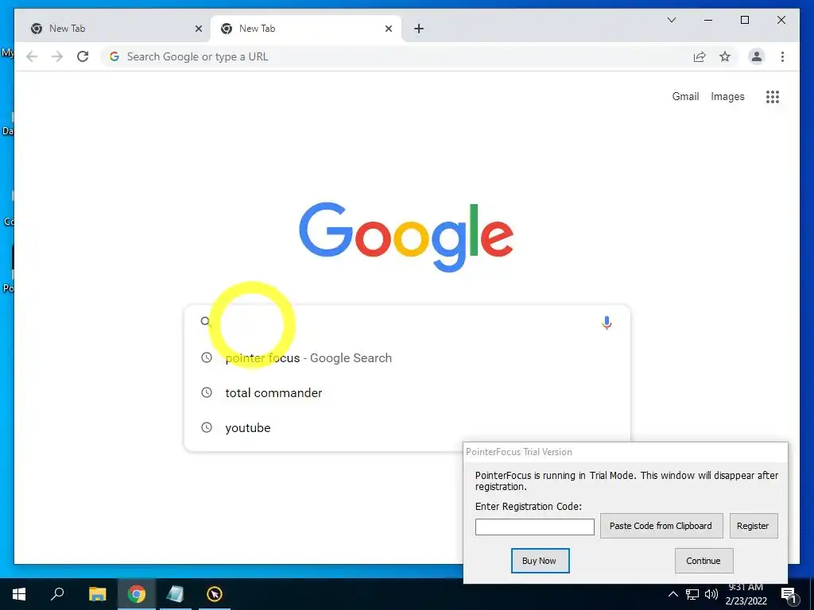Image resolution: width=814 pixels, height=610 pixels.
Task: Click clock icon beside total commander
Action: (x=207, y=392)
